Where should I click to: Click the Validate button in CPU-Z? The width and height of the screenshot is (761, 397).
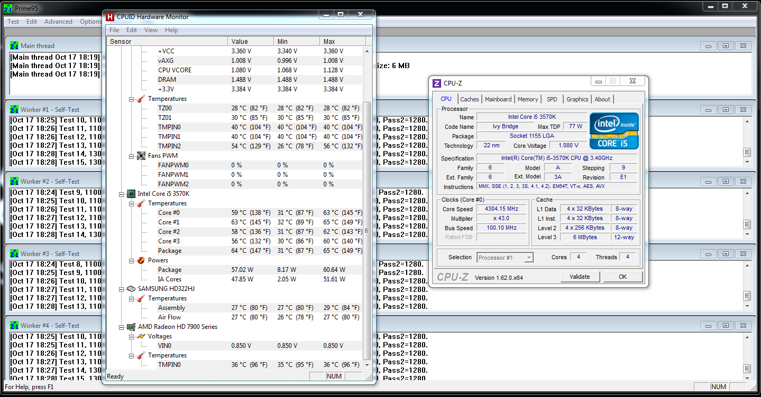(x=580, y=277)
